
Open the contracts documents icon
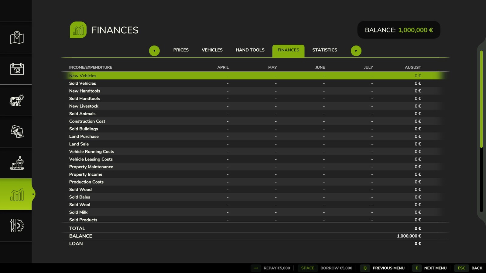17,132
